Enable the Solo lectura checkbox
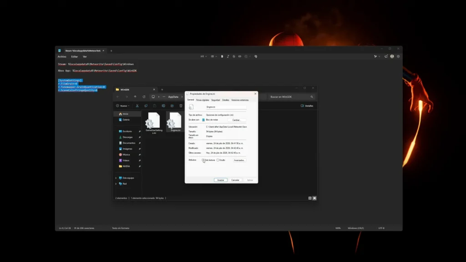This screenshot has height=262, width=466. click(x=203, y=160)
